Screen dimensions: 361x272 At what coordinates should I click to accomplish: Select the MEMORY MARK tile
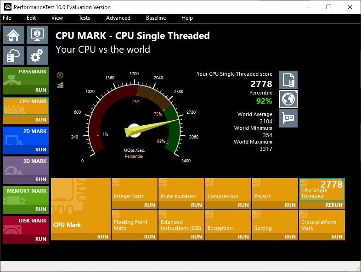[x=26, y=195]
